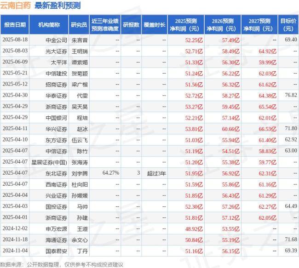
Task: Click target price 64.49
Action: point(291,206)
